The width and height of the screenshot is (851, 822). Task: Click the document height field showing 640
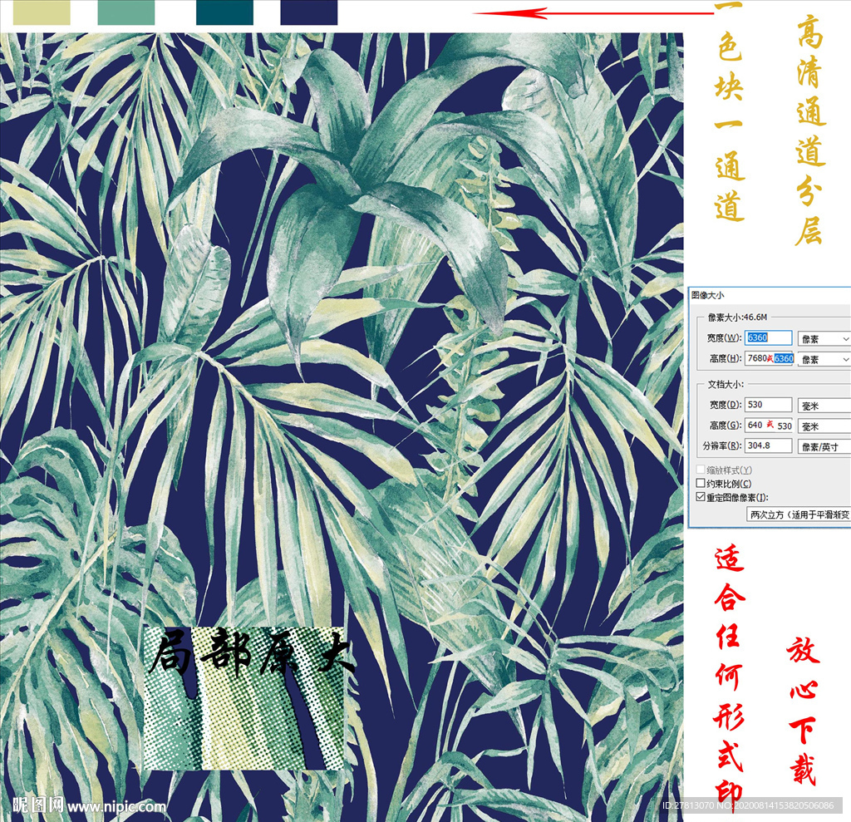(768, 425)
